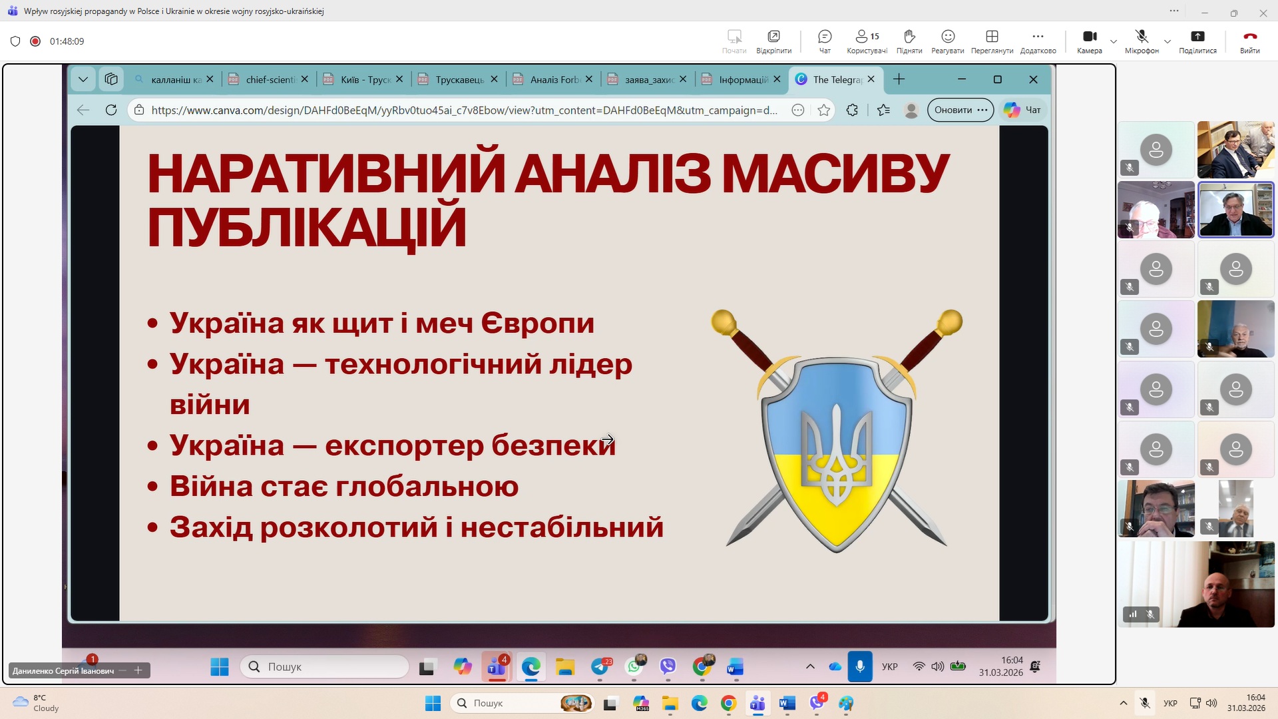Unmute using the Мікрофон toggle
Image resolution: width=1278 pixels, height=719 pixels.
pyautogui.click(x=1142, y=41)
